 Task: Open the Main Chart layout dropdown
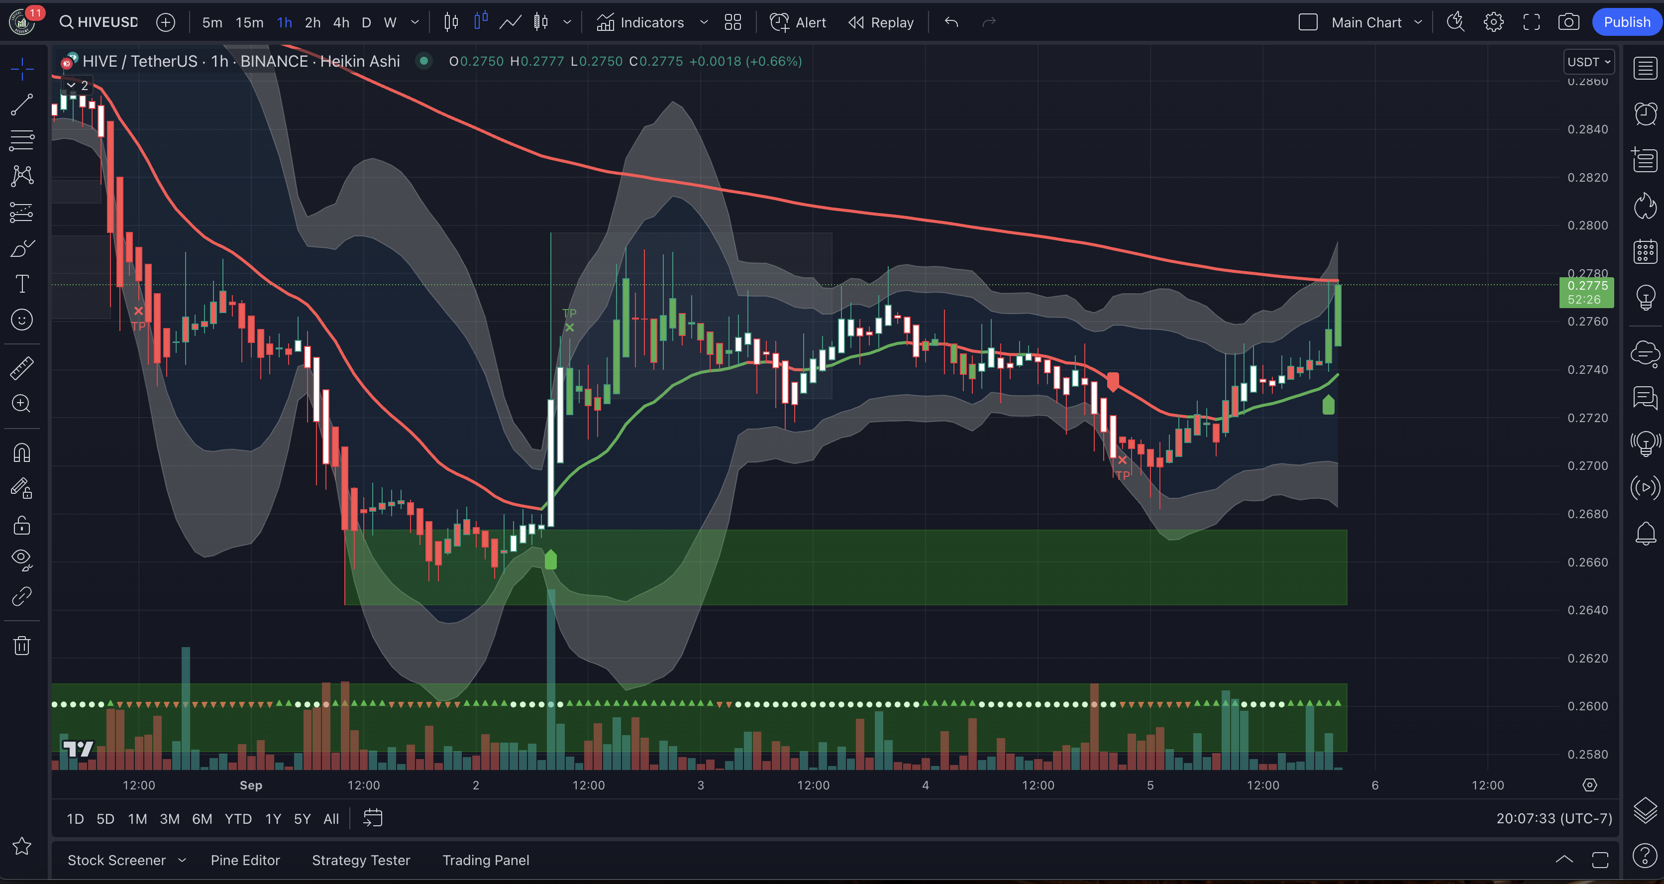coord(1376,22)
